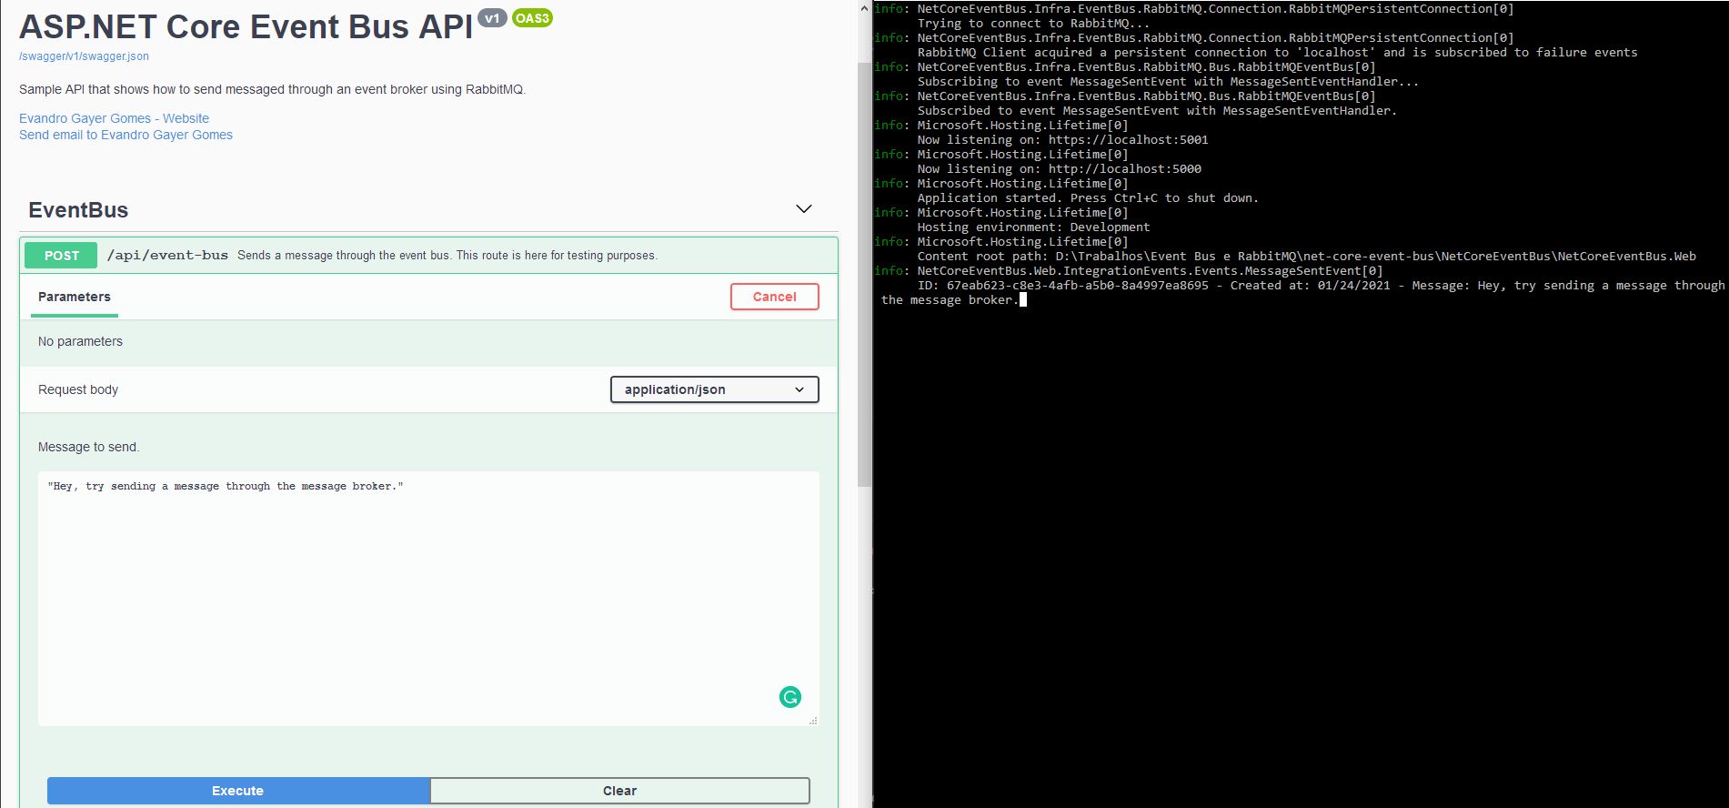Click the resize handle of the message textarea
The image size is (1729, 808).
tap(813, 721)
